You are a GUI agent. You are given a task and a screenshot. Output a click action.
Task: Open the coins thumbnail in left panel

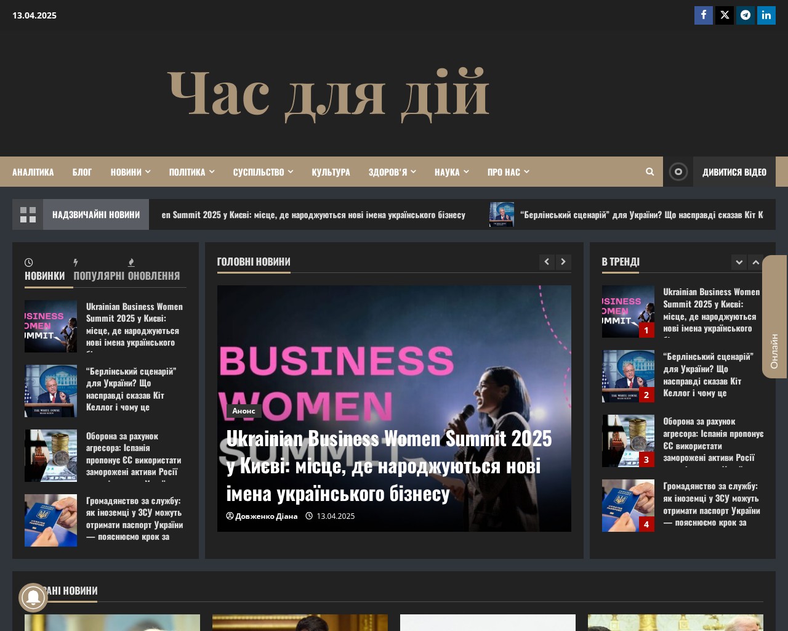50,455
